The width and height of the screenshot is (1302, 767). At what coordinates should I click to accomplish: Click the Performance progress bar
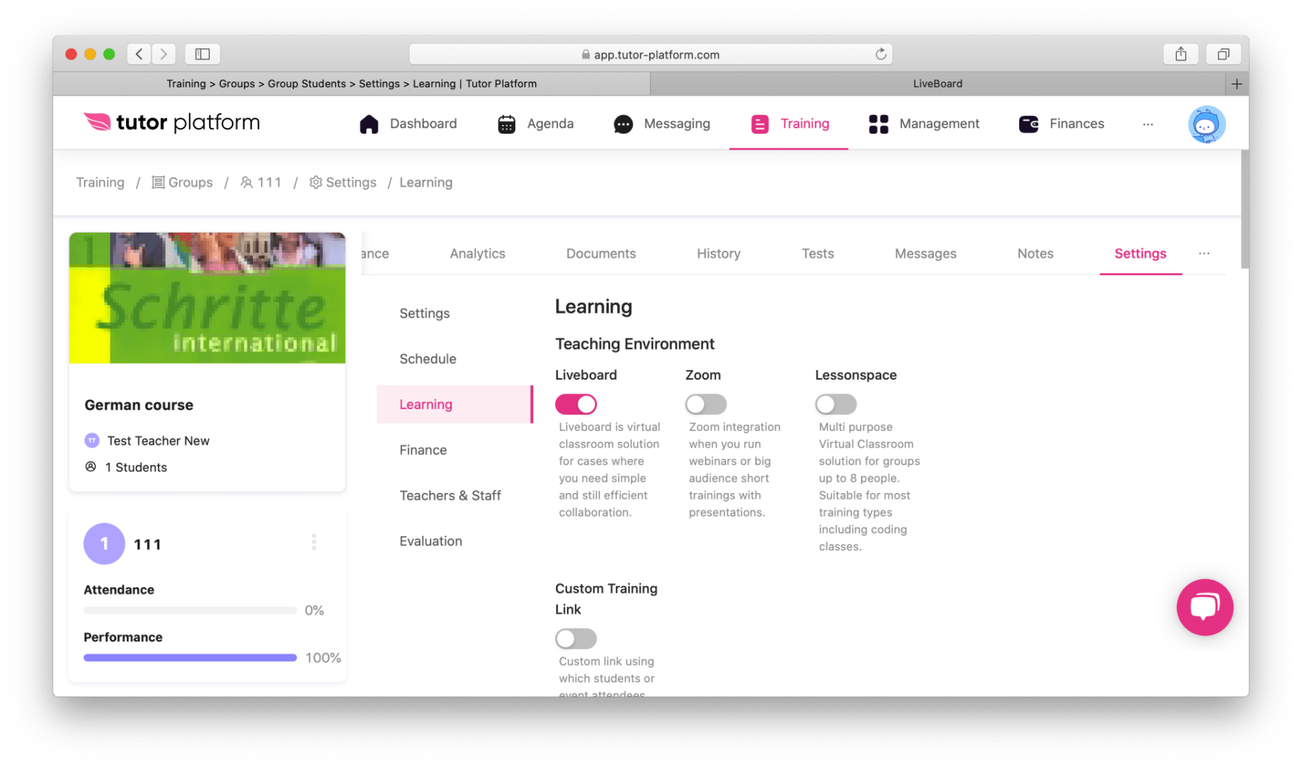(190, 657)
